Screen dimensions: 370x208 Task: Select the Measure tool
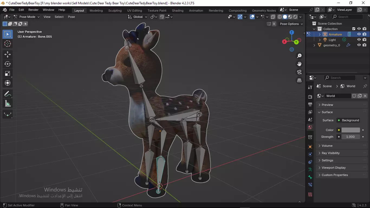[x=8, y=103]
